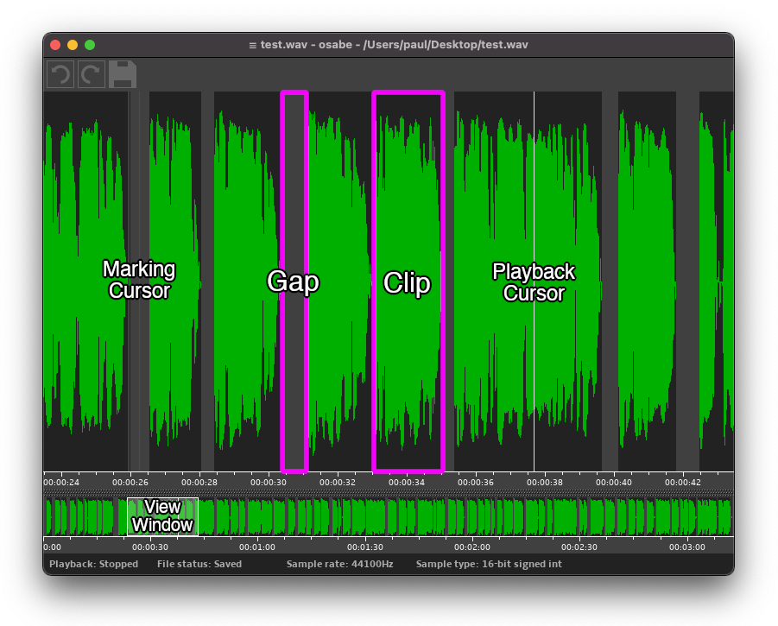Jump to overview waveform above 00:02:00
Image resolution: width=778 pixels, height=626 pixels.
pyautogui.click(x=472, y=516)
